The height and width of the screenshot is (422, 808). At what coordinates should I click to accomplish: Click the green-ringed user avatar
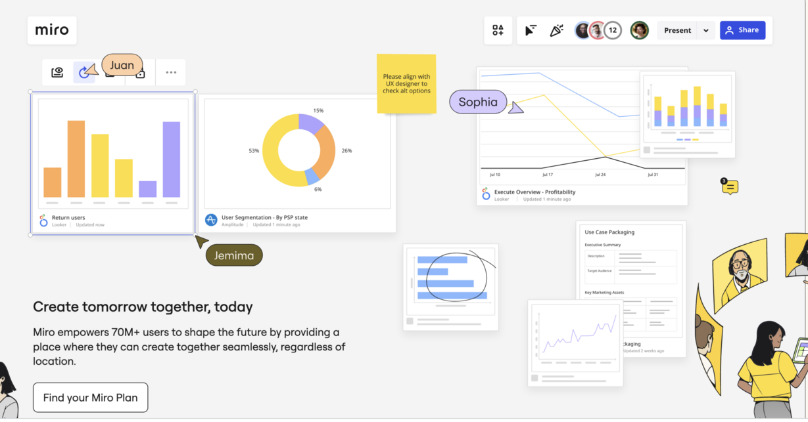pos(639,30)
